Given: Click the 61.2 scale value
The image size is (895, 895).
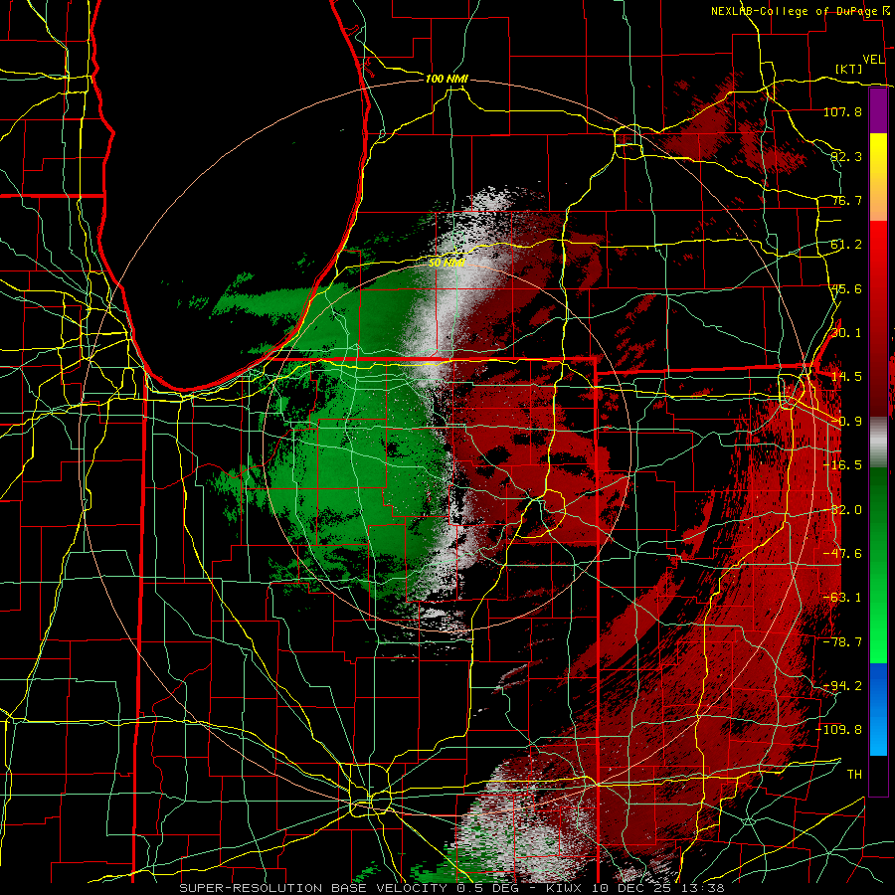Looking at the screenshot, I should [846, 245].
